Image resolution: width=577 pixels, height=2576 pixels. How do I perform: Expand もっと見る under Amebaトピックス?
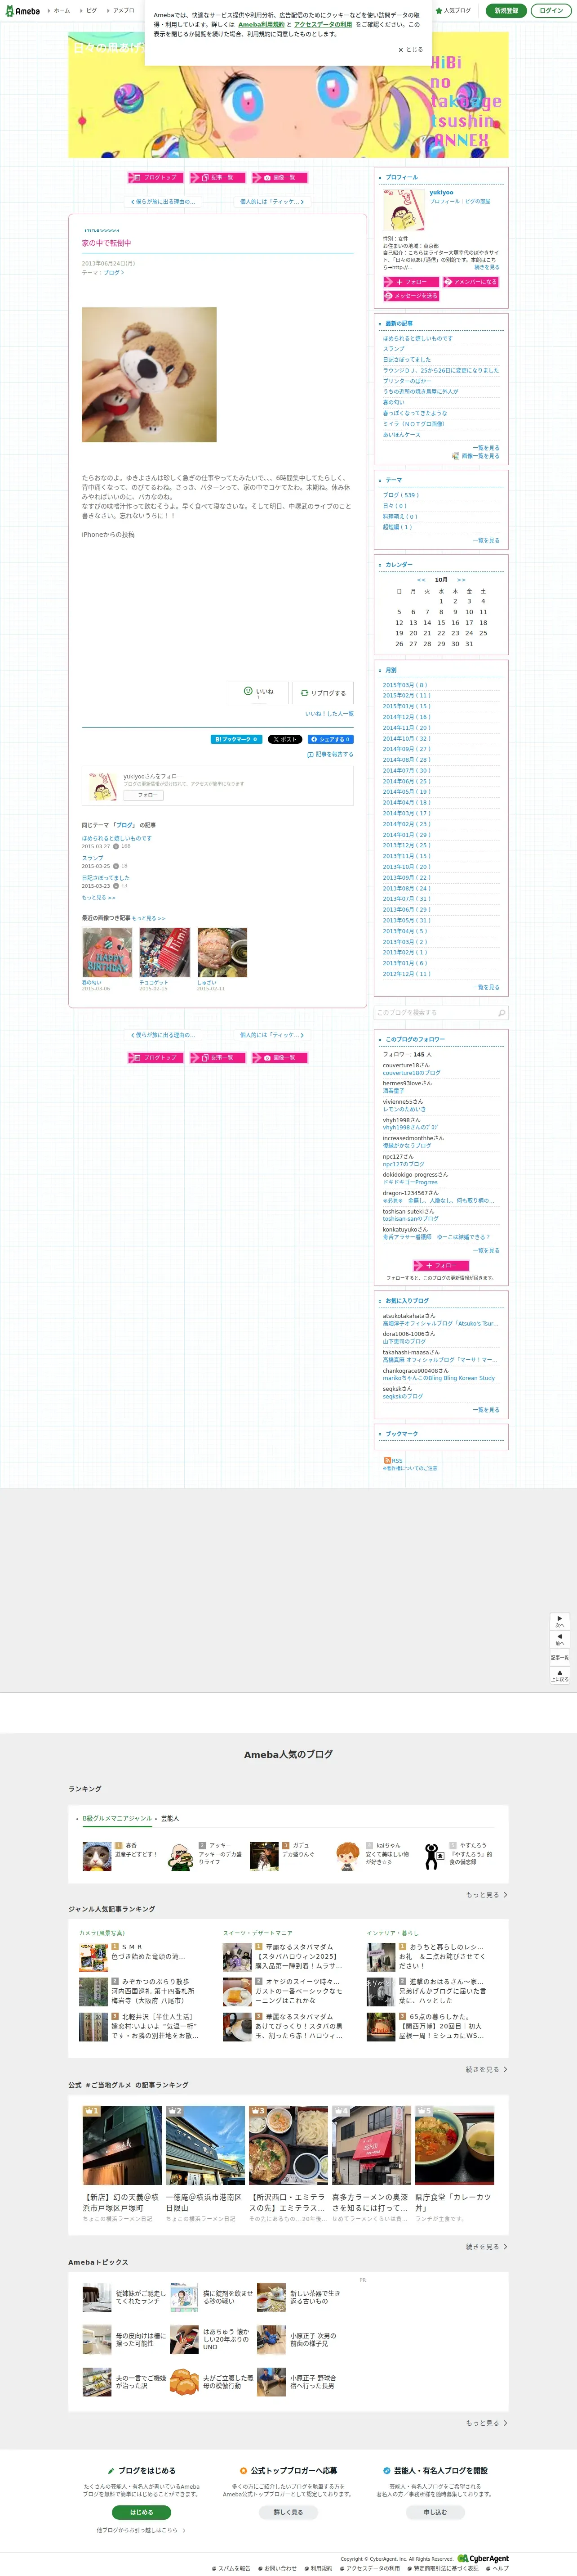coord(486,2423)
